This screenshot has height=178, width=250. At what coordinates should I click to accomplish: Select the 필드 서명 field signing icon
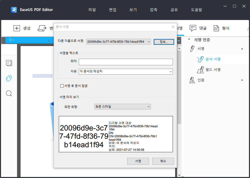point(200,70)
